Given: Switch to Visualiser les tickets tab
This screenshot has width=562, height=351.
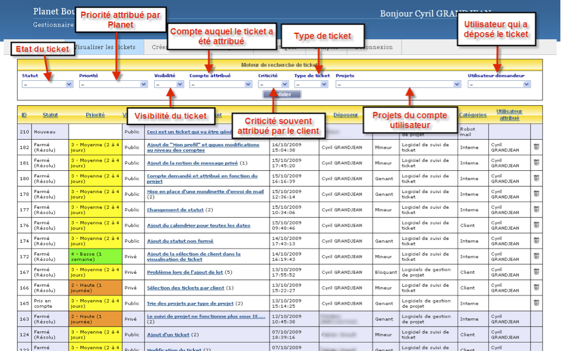Looking at the screenshot, I should pos(105,47).
